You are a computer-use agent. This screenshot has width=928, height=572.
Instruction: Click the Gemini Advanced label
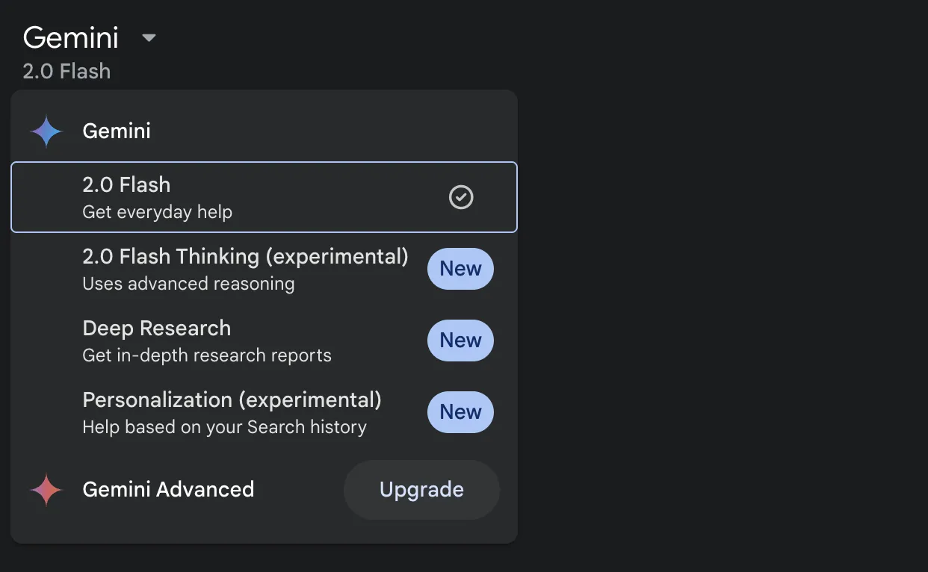(x=168, y=490)
